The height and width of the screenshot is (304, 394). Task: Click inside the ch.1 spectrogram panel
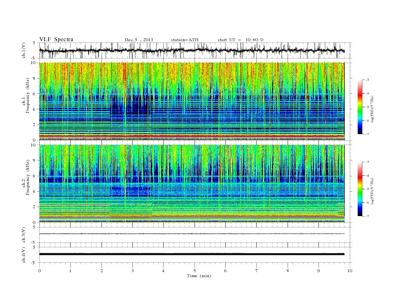coord(192,101)
